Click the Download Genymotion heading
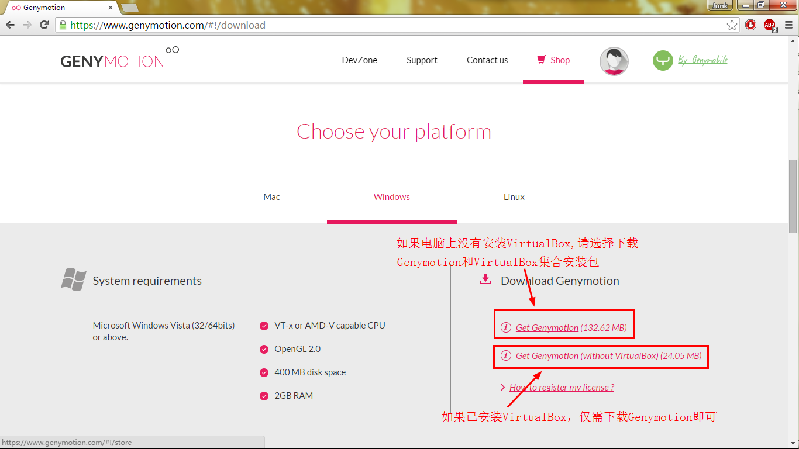799x449 pixels. [x=560, y=281]
